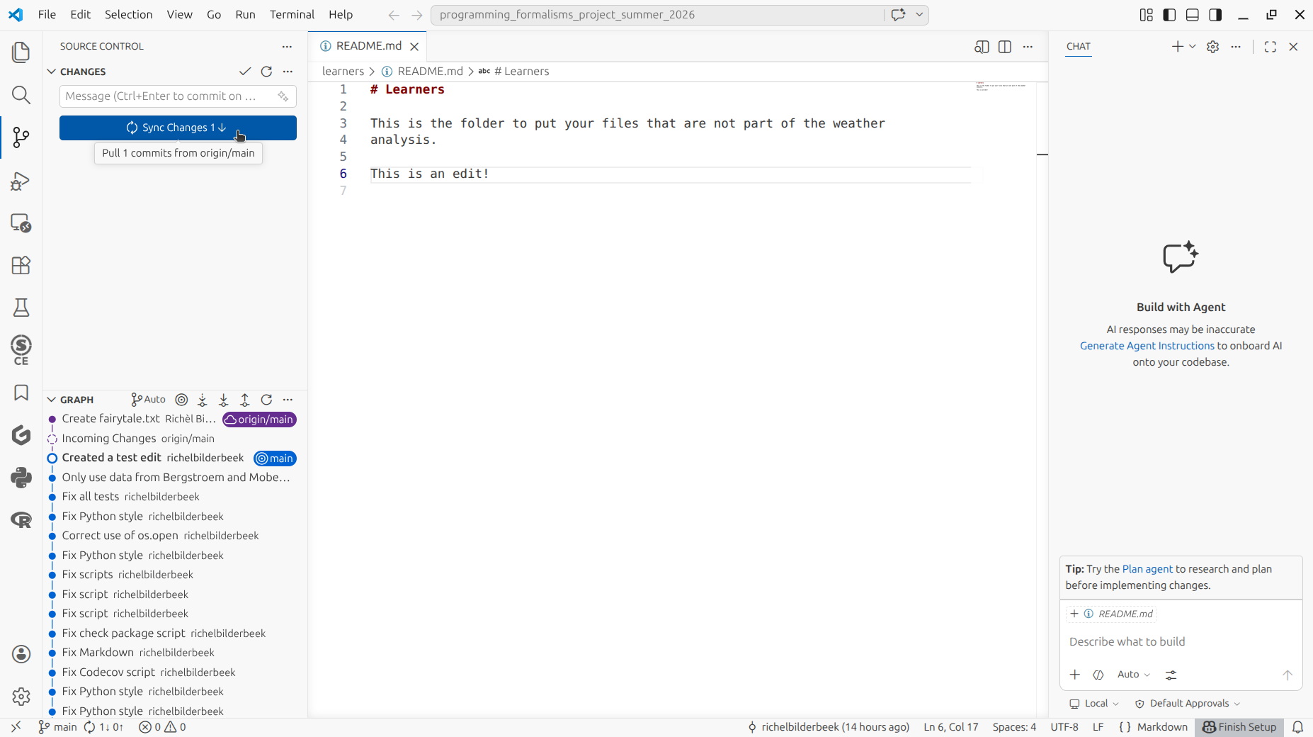Screen dimensions: 1313x737
Task: Open the Python view in activity bar
Action: tap(21, 478)
